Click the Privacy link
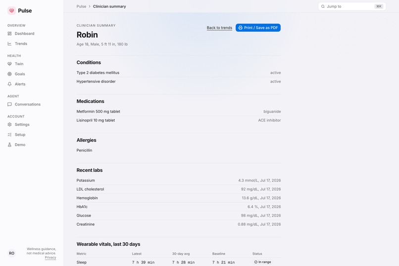Viewport: 399px width, 266px height. point(50,258)
